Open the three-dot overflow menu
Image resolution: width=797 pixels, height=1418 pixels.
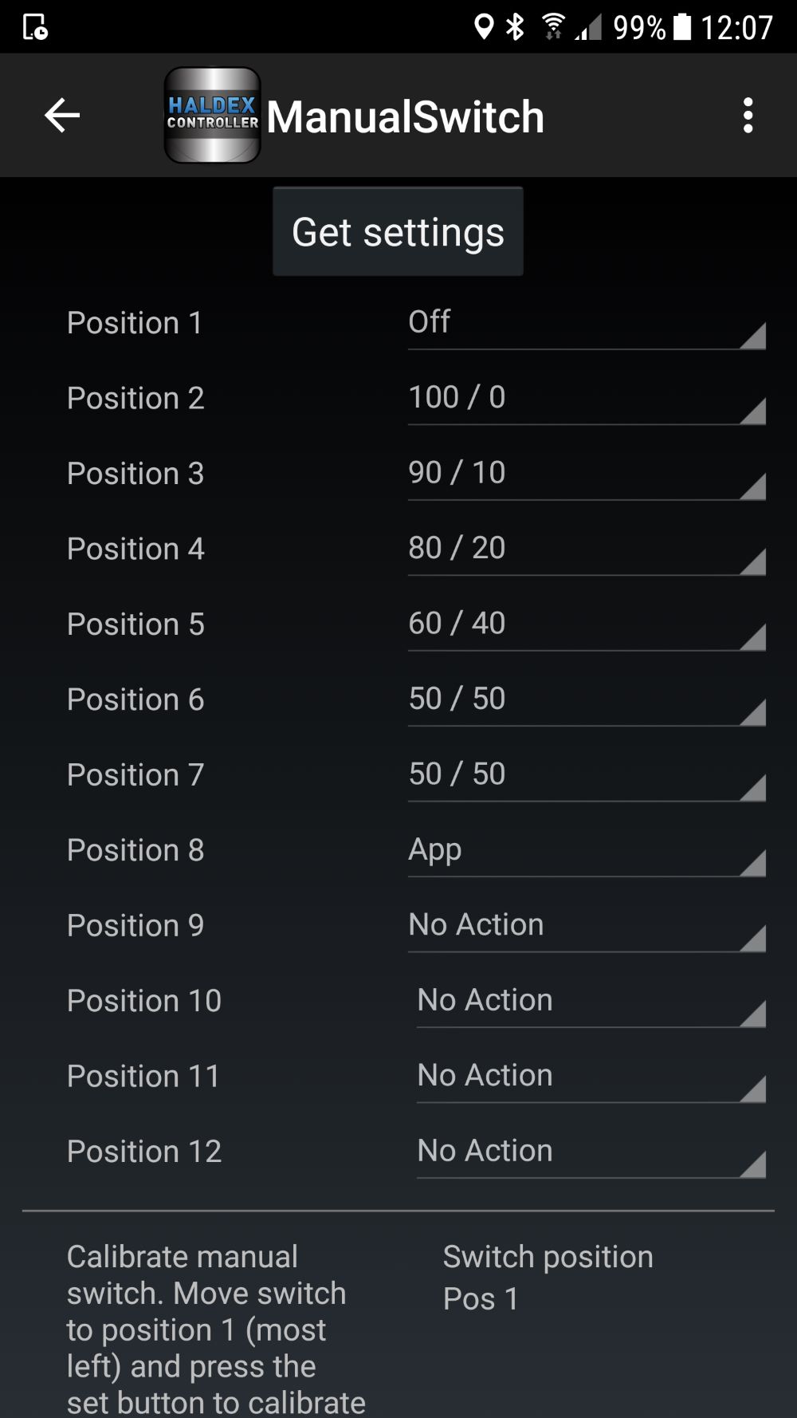click(x=748, y=116)
